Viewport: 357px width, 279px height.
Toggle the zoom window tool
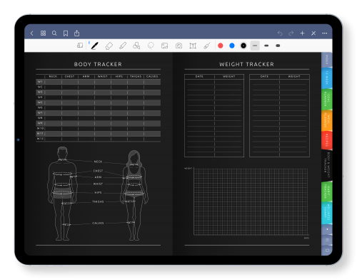(x=80, y=46)
